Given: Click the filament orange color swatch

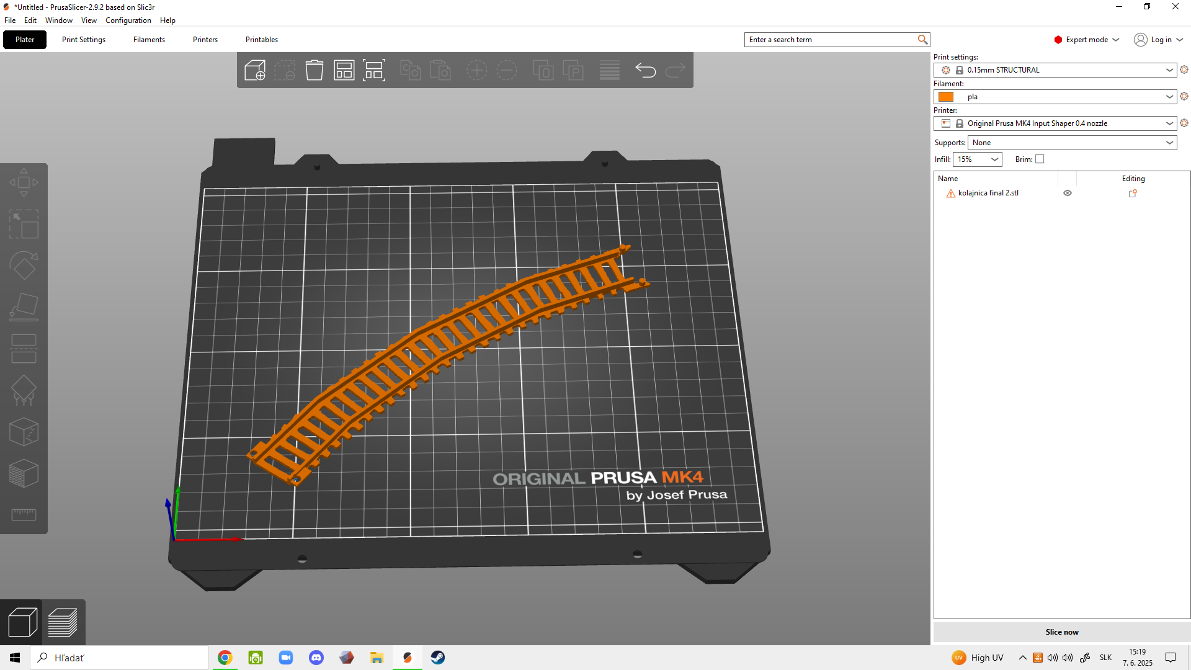Looking at the screenshot, I should tap(946, 97).
